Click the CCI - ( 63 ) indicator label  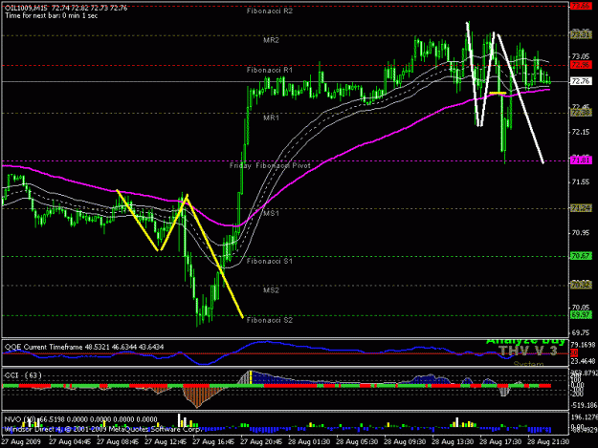coord(23,375)
